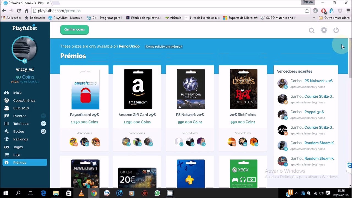352x198 pixels.
Task: Open the Playfulbet bookmark in bookmarks bar
Action: coord(65,18)
